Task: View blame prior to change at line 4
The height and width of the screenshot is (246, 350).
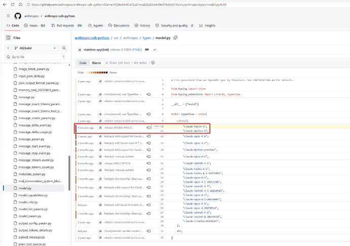Action: 149,94
